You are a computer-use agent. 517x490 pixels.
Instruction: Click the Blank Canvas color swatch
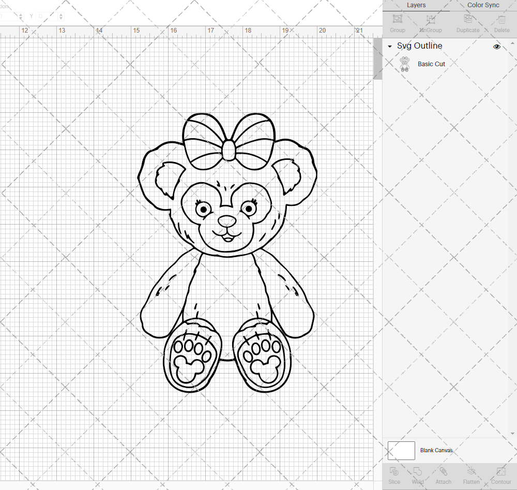point(401,450)
